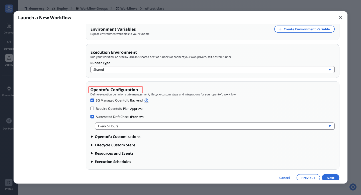Image resolution: width=361 pixels, height=195 pixels.
Task: Click the blue help icon at bottom right
Action: click(353, 187)
